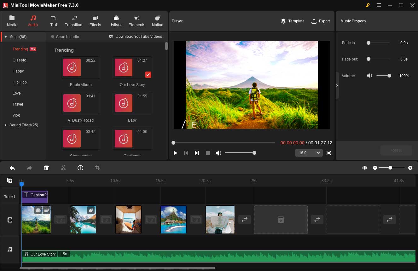The height and width of the screenshot is (271, 418).
Task: Click Download YouTube Videos
Action: [x=136, y=37]
